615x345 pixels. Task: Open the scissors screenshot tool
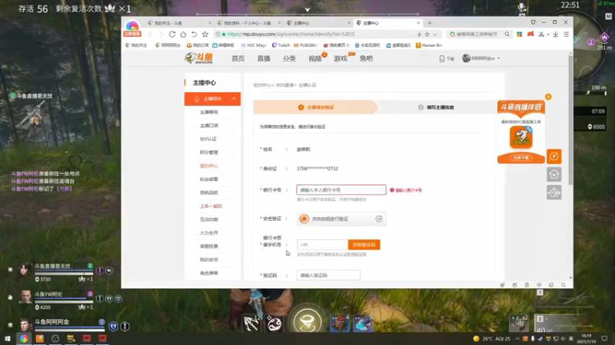(x=541, y=34)
